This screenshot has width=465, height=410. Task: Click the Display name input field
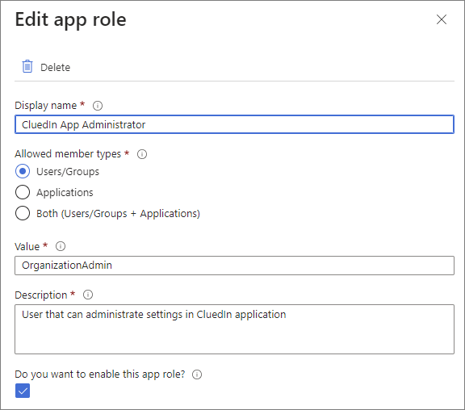[234, 124]
